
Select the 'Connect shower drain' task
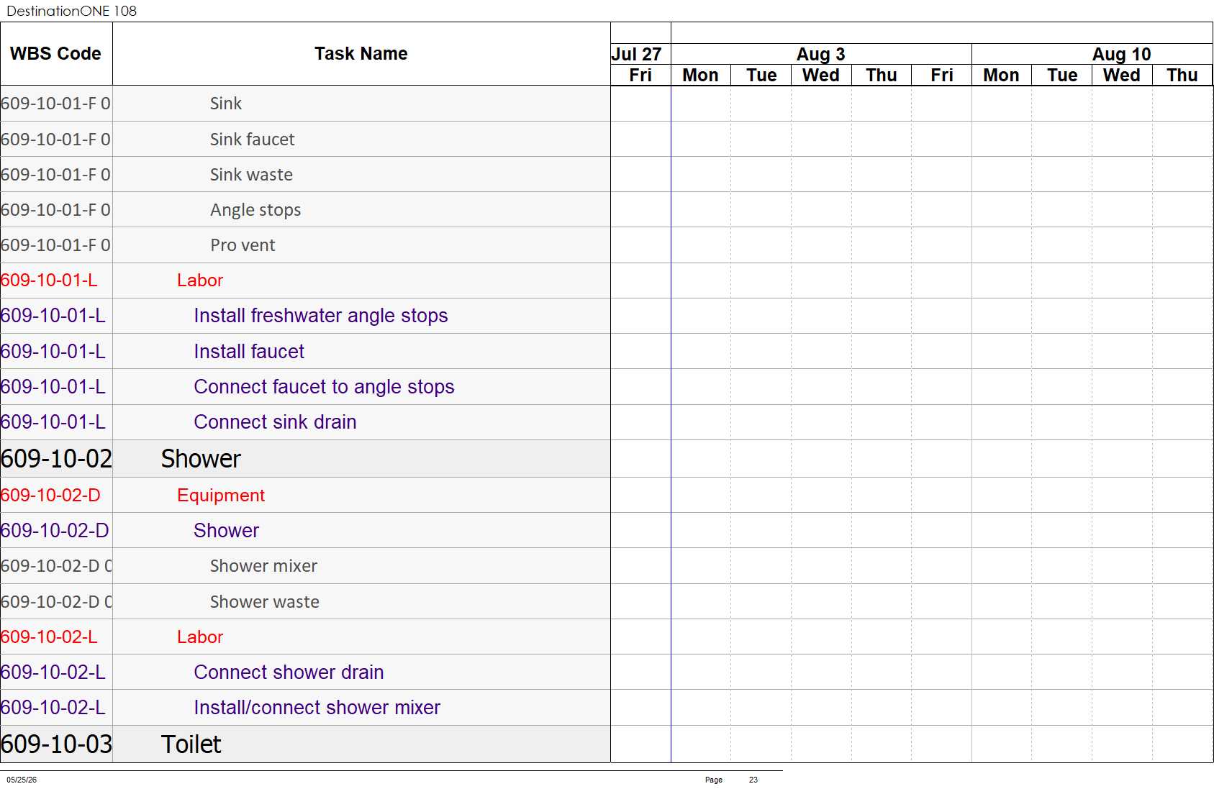pos(289,672)
